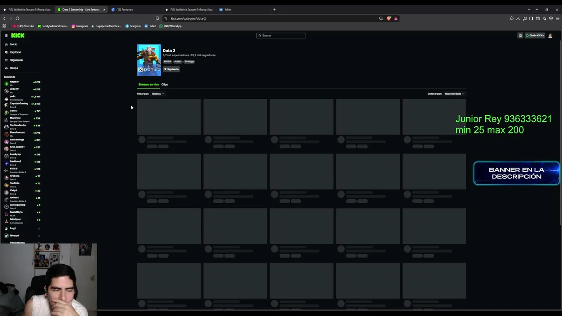Open the Brave VPN shield icon
The height and width of the screenshot is (316, 562).
coord(551,18)
